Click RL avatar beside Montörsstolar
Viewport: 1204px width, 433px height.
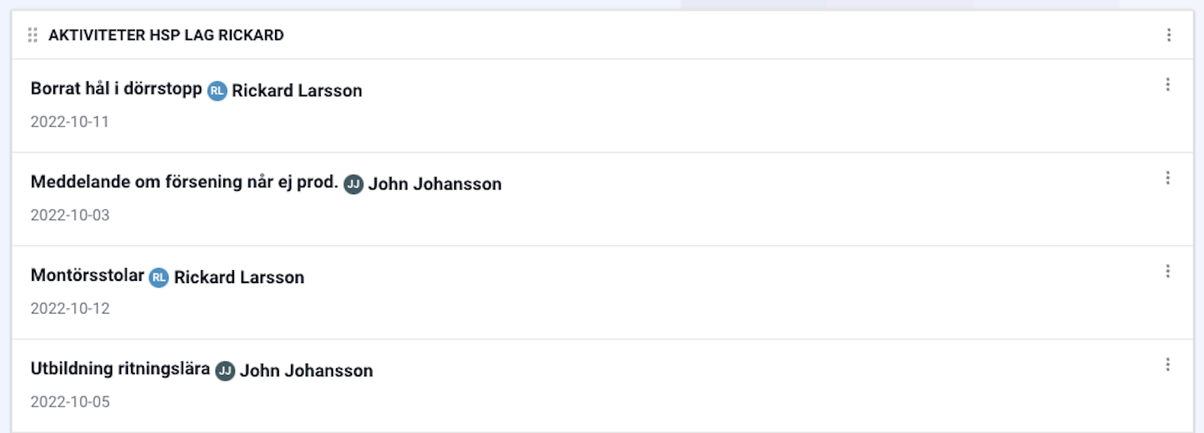click(x=159, y=278)
